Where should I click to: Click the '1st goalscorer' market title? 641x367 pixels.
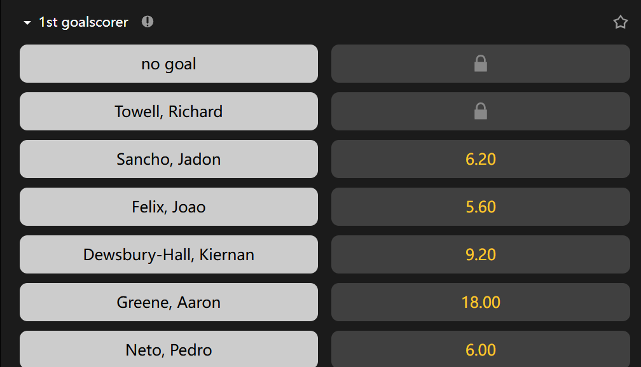83,22
